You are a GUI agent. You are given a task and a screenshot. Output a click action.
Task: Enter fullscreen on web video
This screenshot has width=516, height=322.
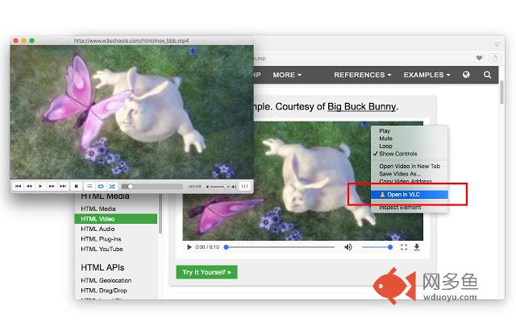(404, 247)
